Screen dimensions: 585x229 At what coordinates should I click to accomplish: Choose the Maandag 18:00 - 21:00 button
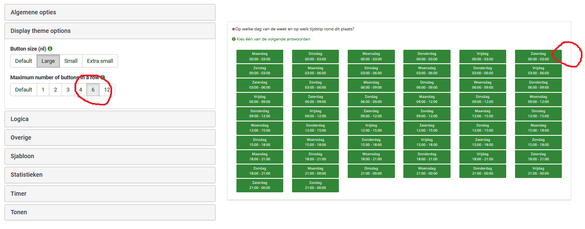(260, 157)
